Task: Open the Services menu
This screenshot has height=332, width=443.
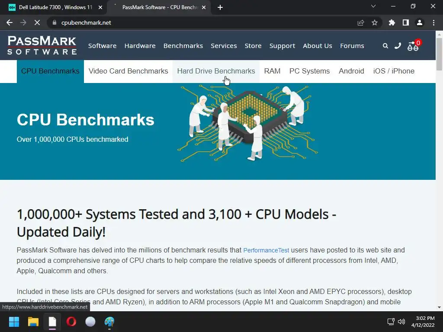Action: pyautogui.click(x=224, y=46)
